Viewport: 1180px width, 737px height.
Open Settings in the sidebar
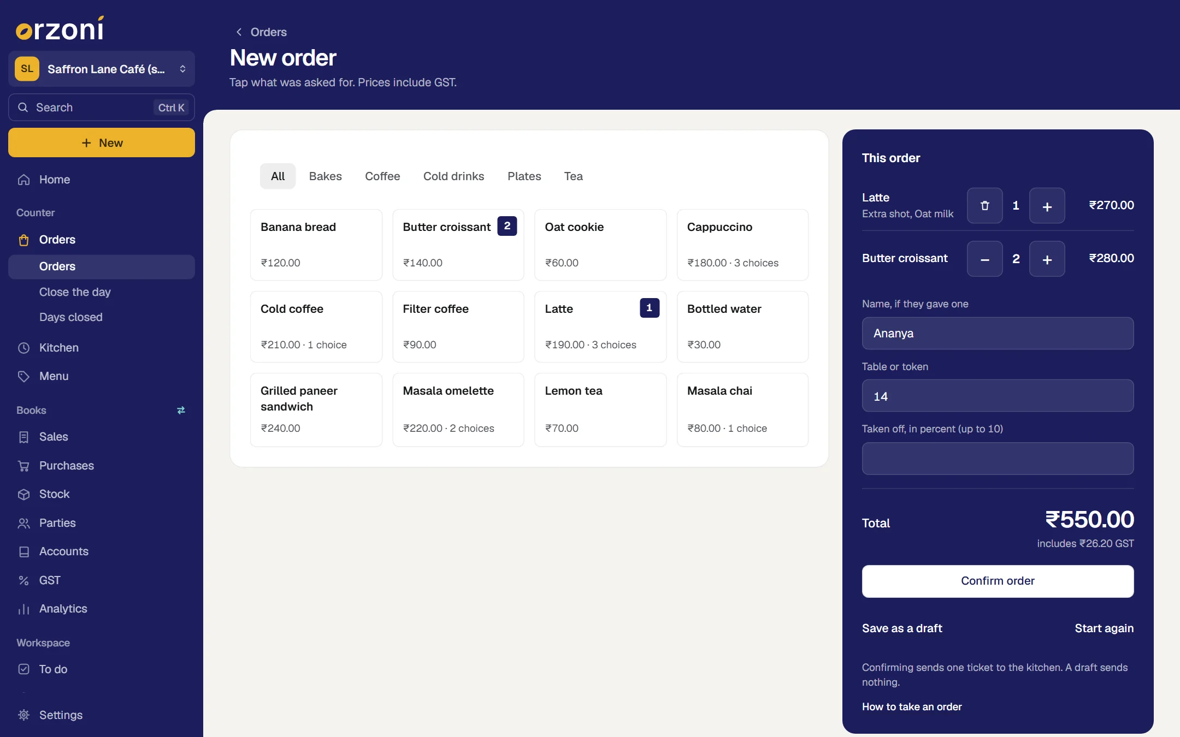point(101,715)
